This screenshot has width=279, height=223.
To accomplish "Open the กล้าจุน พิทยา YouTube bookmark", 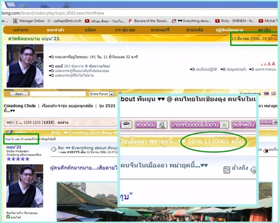I will [x=105, y=21].
